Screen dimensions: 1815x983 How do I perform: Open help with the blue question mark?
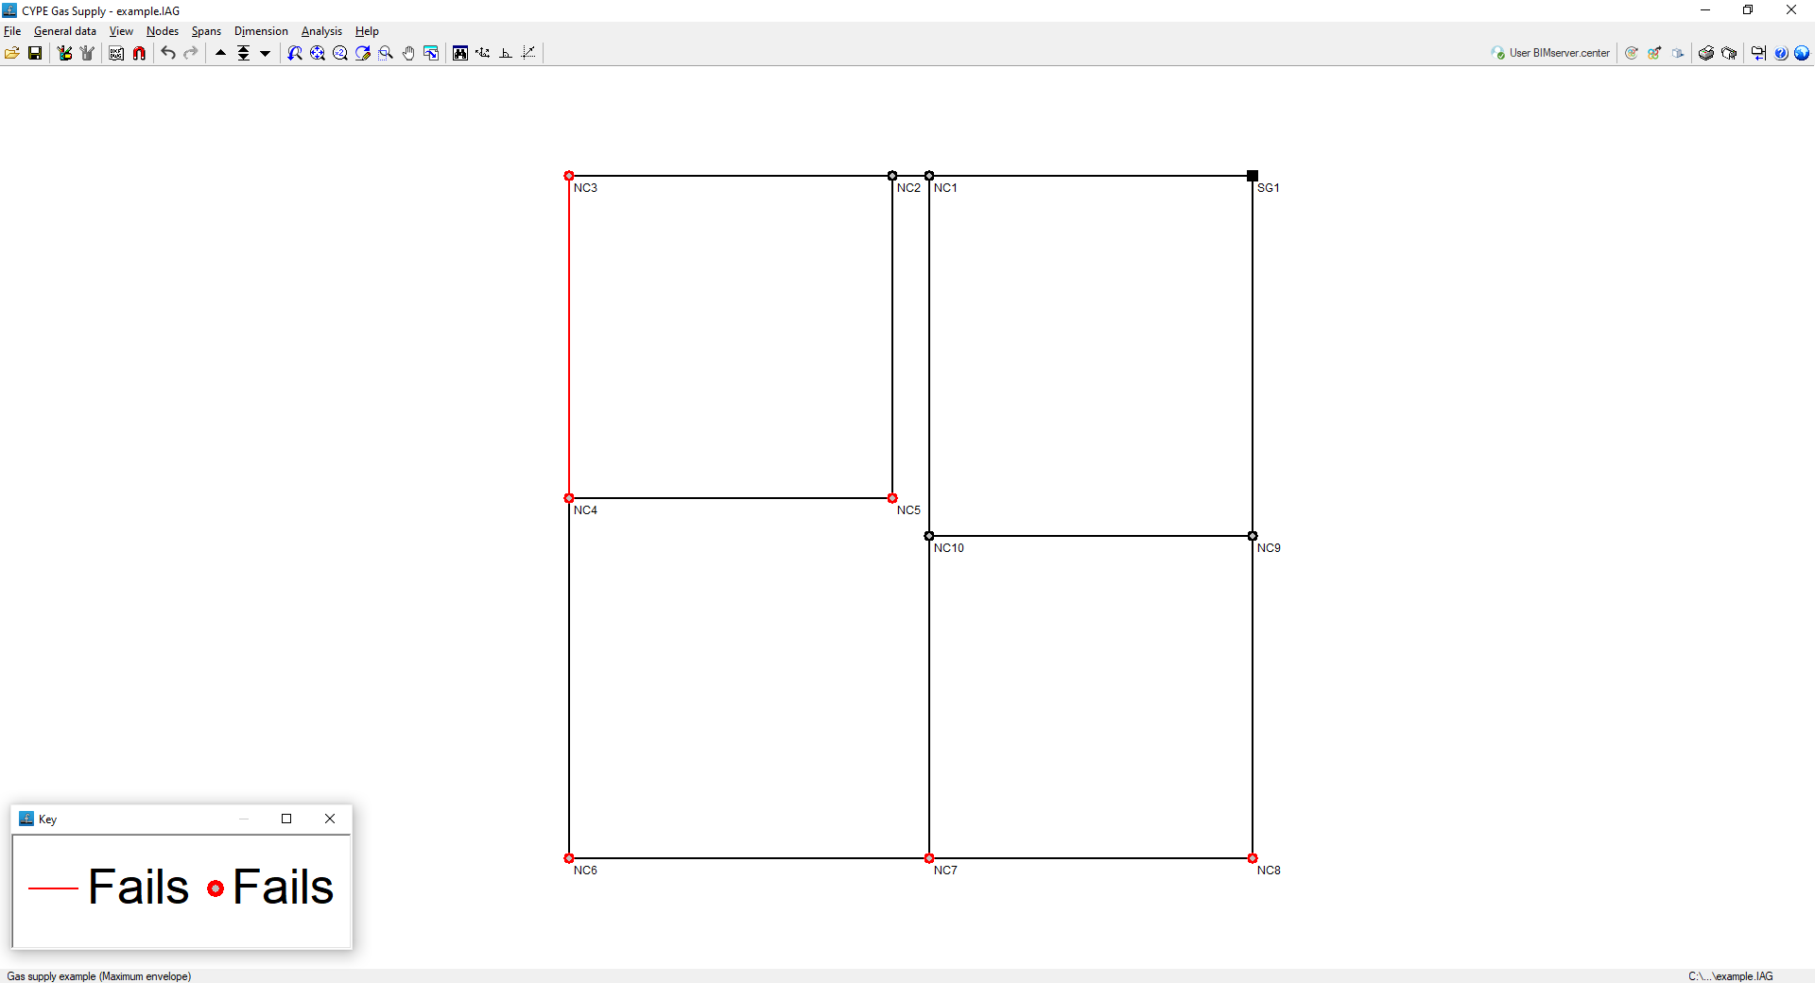pyautogui.click(x=1781, y=53)
